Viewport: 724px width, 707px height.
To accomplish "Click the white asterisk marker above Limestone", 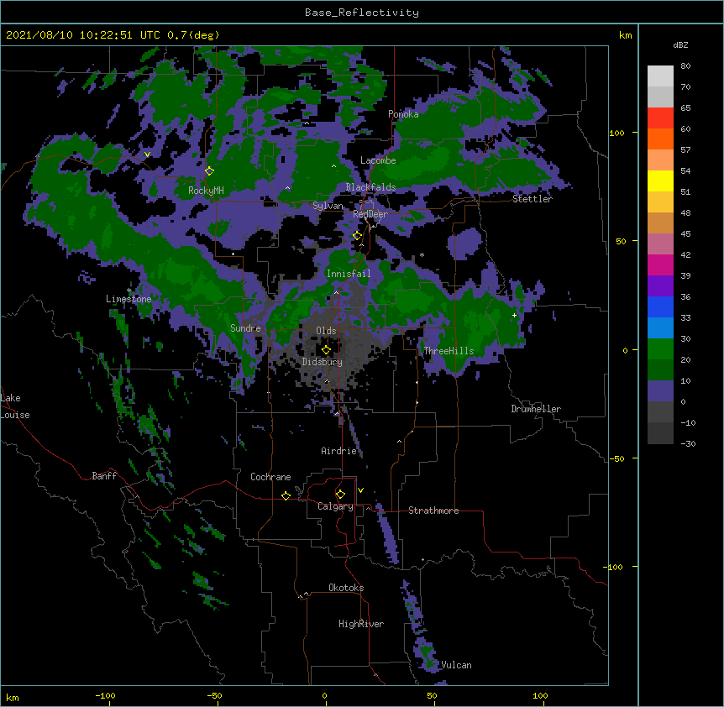I will (129, 291).
